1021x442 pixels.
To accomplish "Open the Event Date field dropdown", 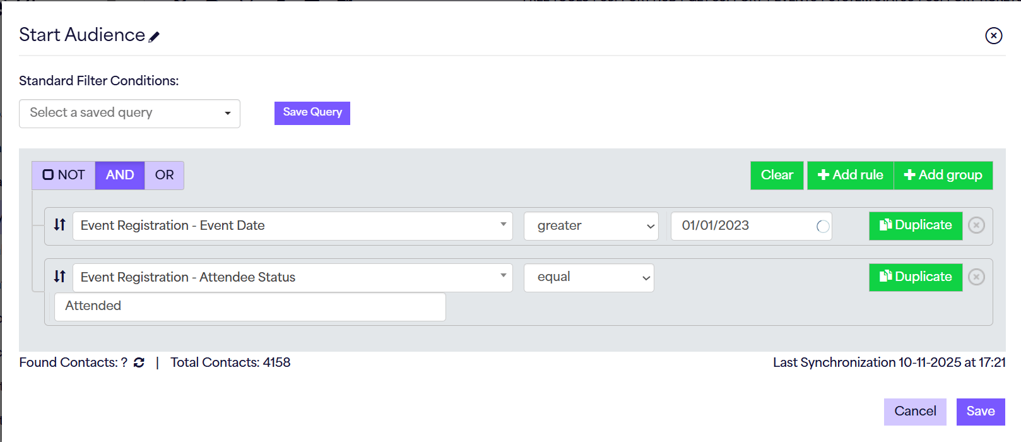I will pyautogui.click(x=292, y=225).
